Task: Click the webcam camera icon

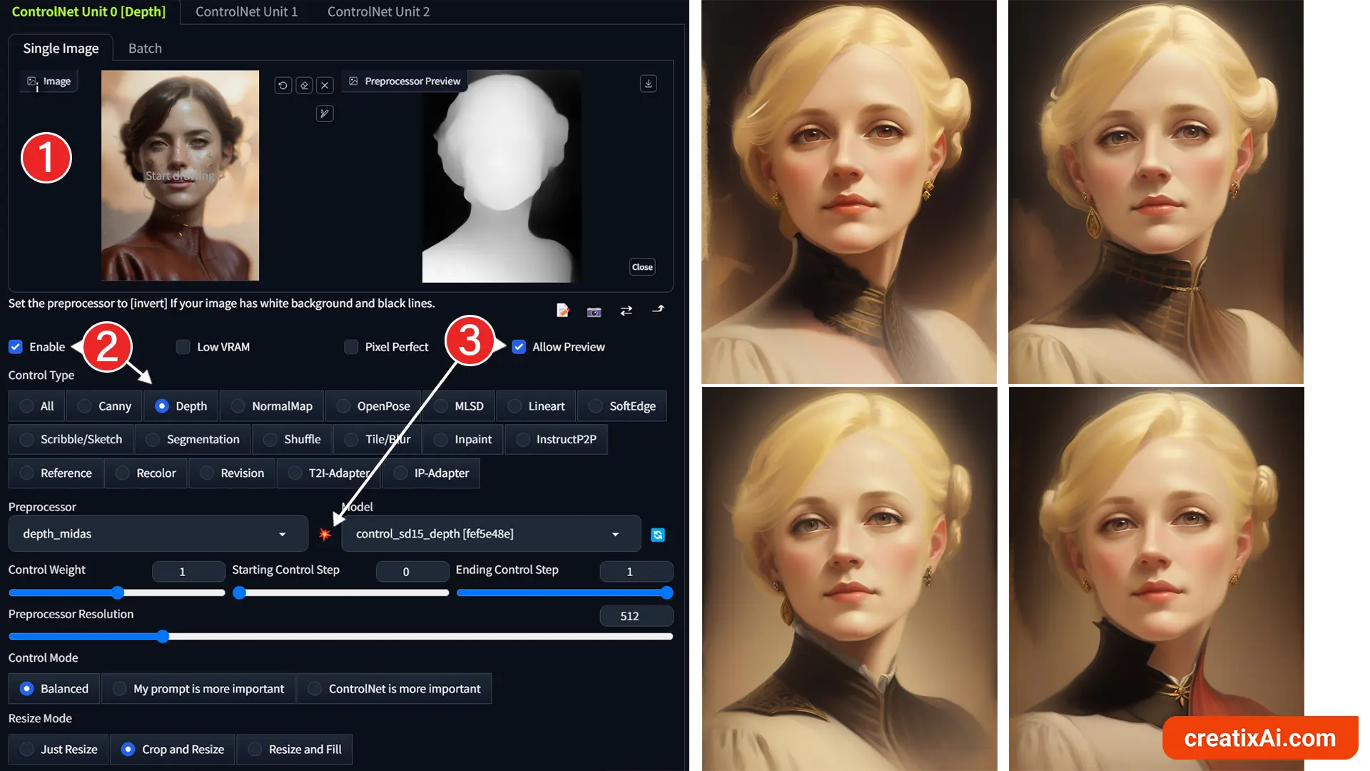Action: click(x=594, y=311)
